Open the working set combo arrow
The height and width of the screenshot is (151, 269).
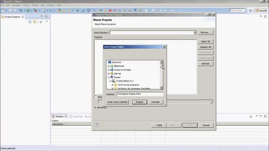coord(211,102)
